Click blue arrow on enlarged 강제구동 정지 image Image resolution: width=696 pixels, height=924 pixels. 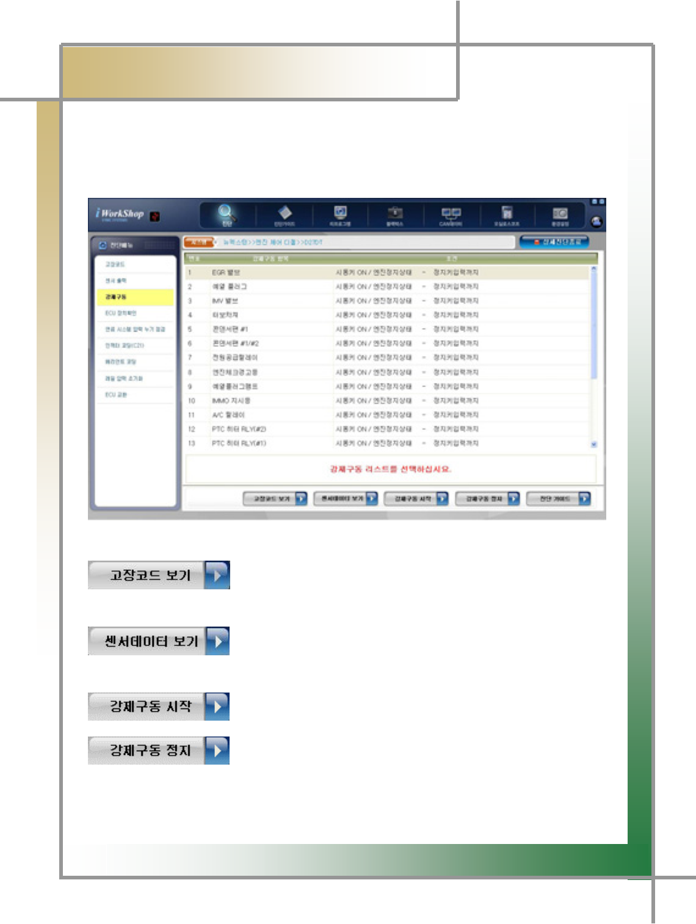click(217, 751)
